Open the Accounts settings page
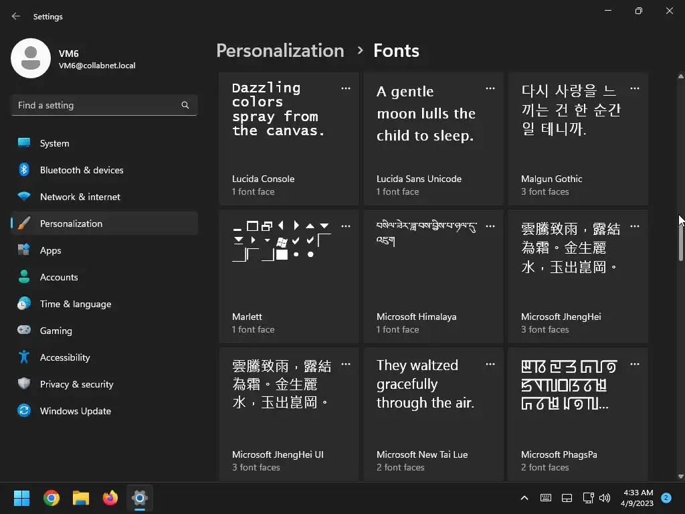685x514 pixels. pos(104,277)
